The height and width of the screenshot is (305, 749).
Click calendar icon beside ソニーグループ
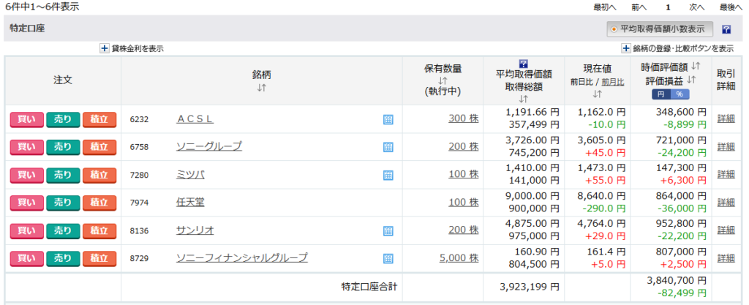[388, 147]
